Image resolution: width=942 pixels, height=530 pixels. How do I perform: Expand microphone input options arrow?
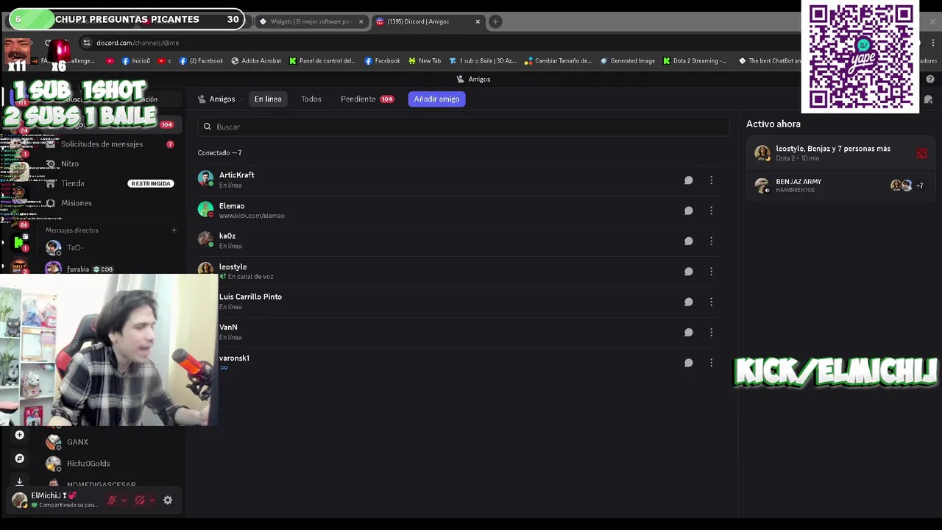pyautogui.click(x=124, y=500)
